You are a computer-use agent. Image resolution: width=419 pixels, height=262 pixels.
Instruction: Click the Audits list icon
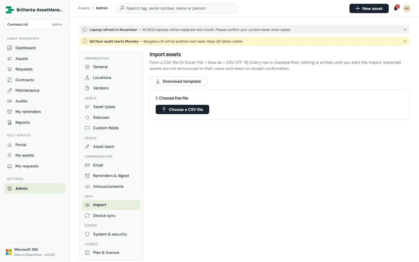(x=10, y=101)
